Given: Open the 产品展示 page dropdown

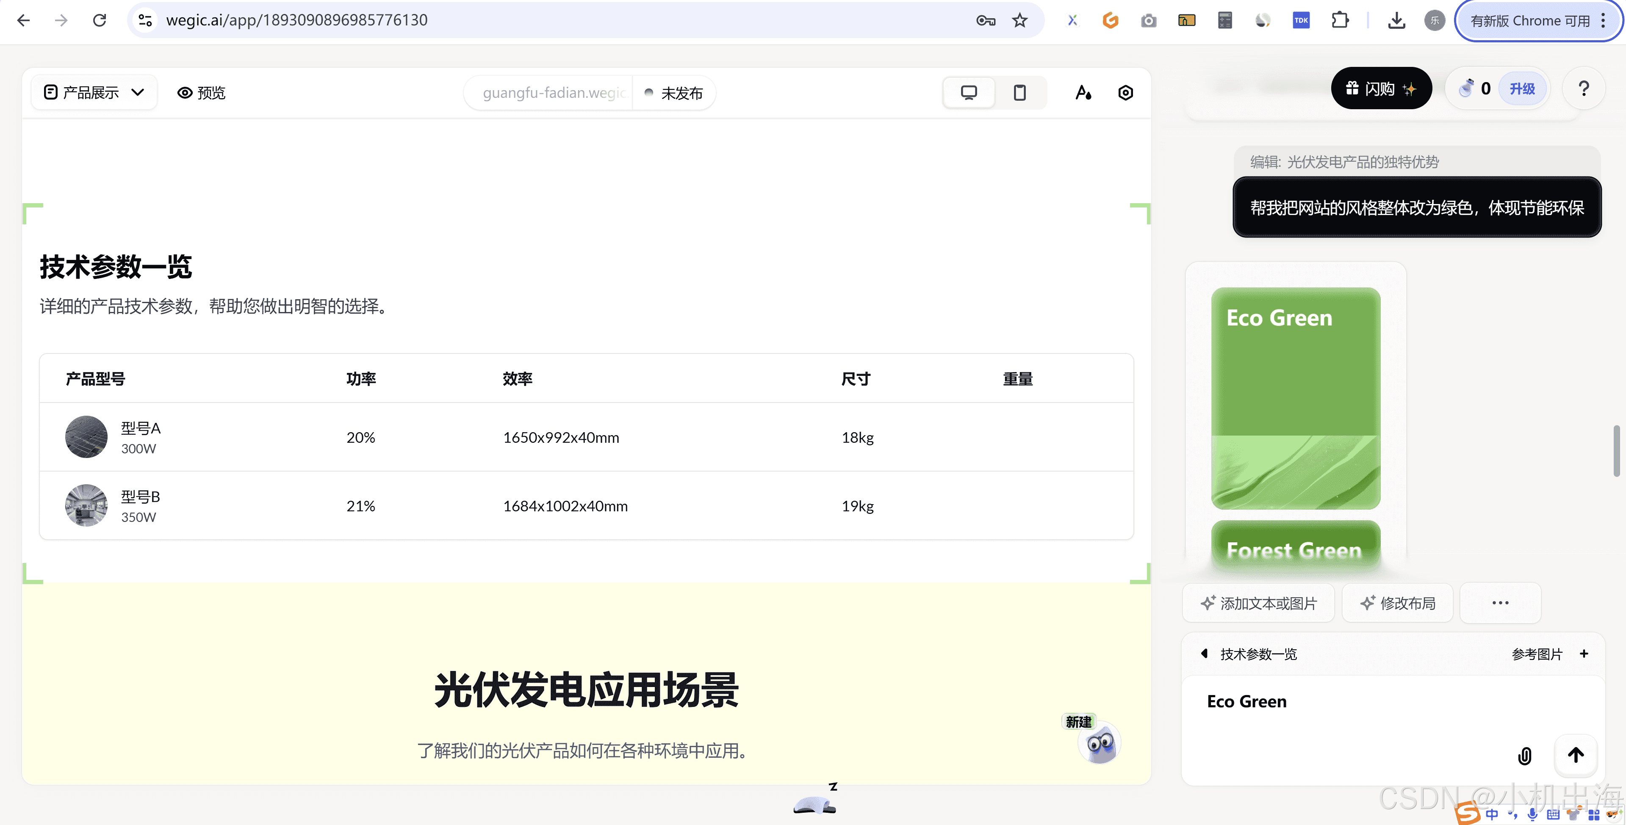Looking at the screenshot, I should [94, 93].
